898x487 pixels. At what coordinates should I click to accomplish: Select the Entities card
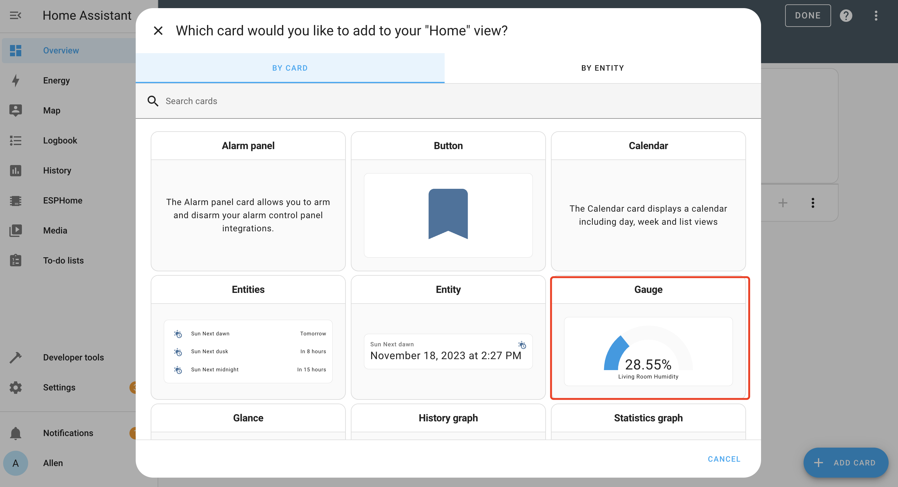coord(248,337)
